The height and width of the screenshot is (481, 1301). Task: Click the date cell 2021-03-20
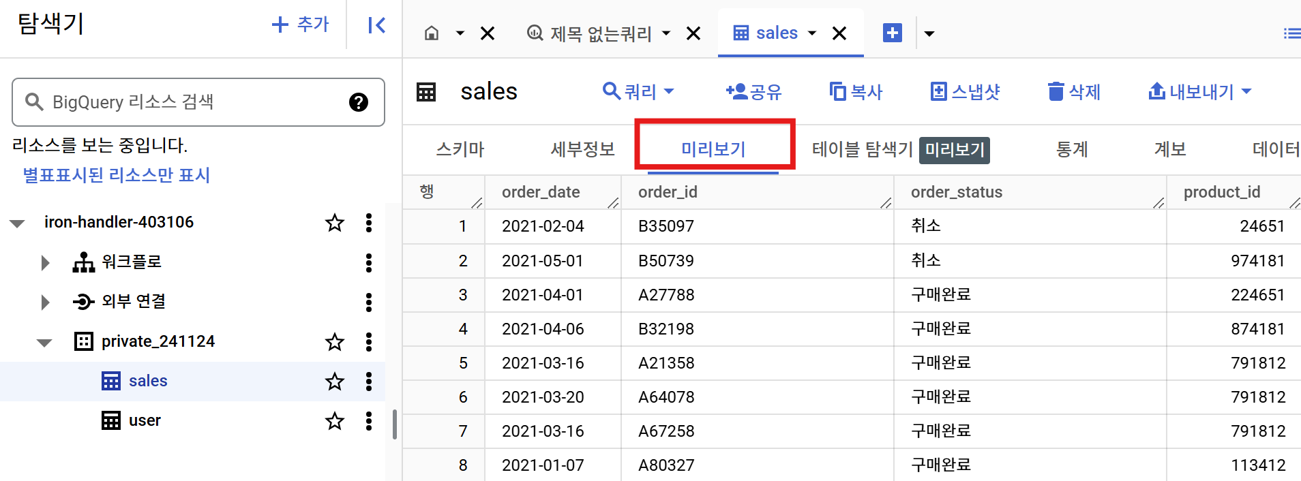543,397
